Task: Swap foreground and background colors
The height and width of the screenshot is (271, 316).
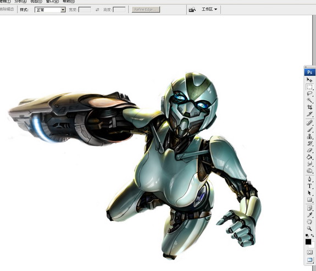Action: tap(312, 235)
